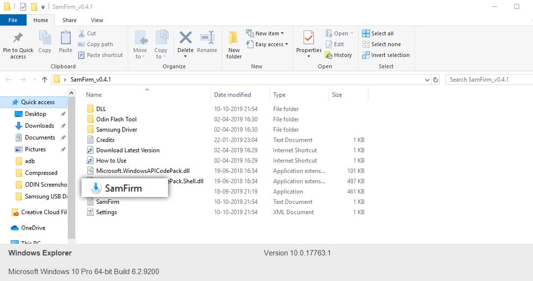Screen dimensions: 533x281
Task: Select the highlighted SamFirm application
Action: point(125,188)
